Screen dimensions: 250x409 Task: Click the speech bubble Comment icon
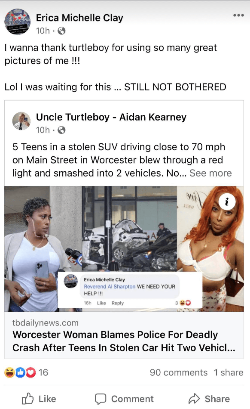coord(101,399)
